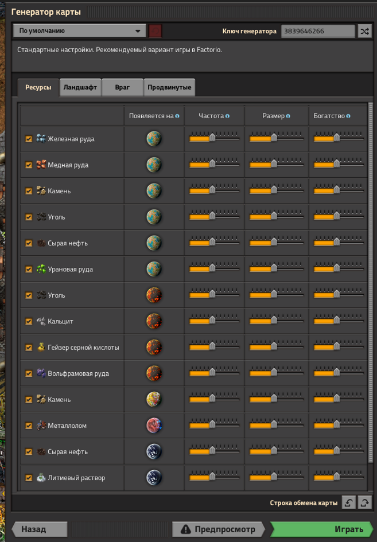This screenshot has height=542, width=377.
Task: Uncheck the Железная руда checkbox
Action: 29,139
